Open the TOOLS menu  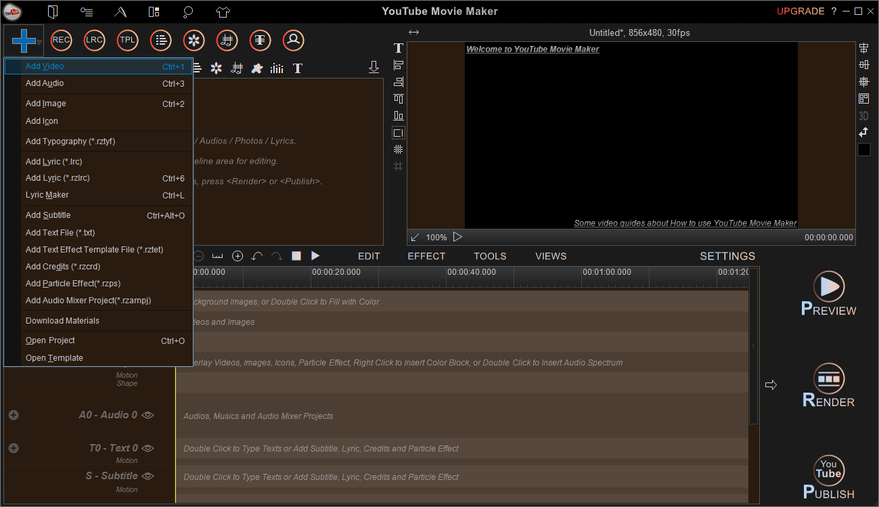click(x=490, y=256)
